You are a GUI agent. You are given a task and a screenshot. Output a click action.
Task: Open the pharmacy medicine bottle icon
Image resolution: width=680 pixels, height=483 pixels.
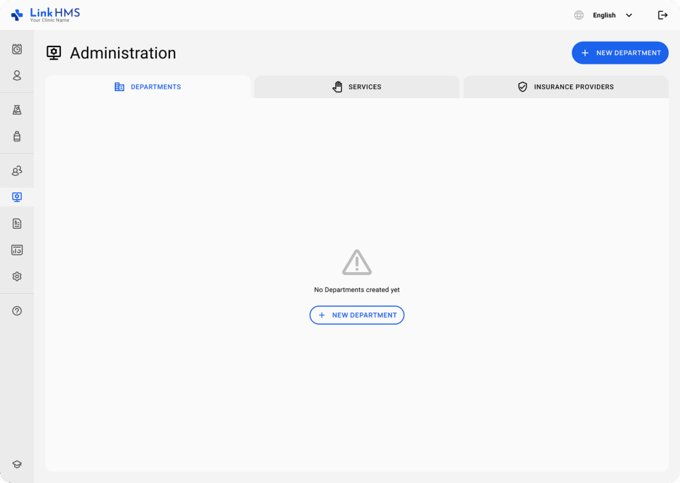click(17, 137)
